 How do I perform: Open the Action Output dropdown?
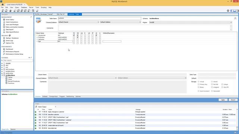(x=47, y=107)
